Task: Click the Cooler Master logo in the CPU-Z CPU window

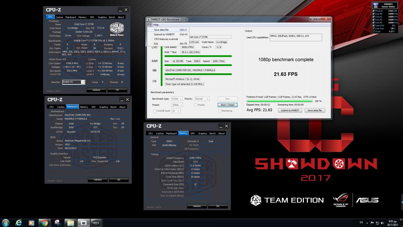Action: coord(117,30)
